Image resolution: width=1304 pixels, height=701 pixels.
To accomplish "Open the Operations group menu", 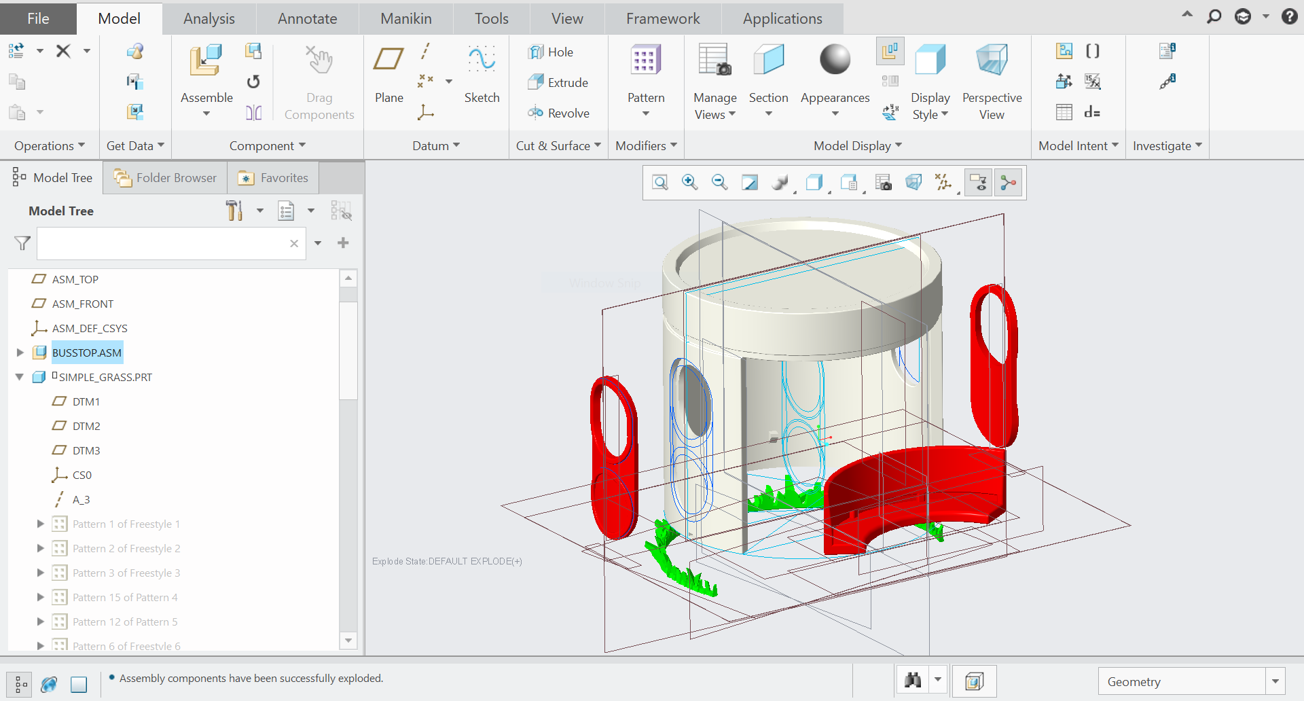I will (50, 146).
